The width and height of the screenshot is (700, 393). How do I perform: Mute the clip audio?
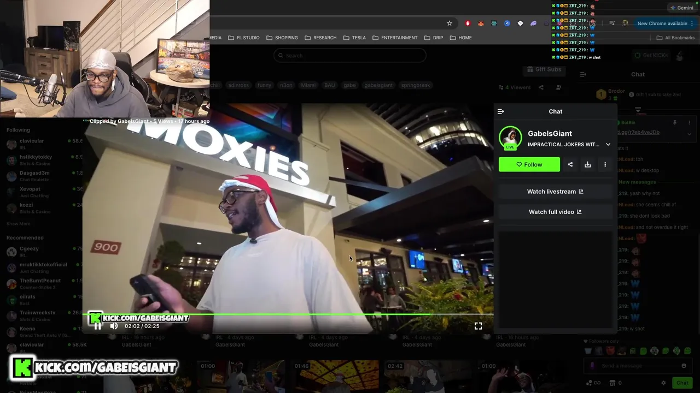click(x=114, y=326)
